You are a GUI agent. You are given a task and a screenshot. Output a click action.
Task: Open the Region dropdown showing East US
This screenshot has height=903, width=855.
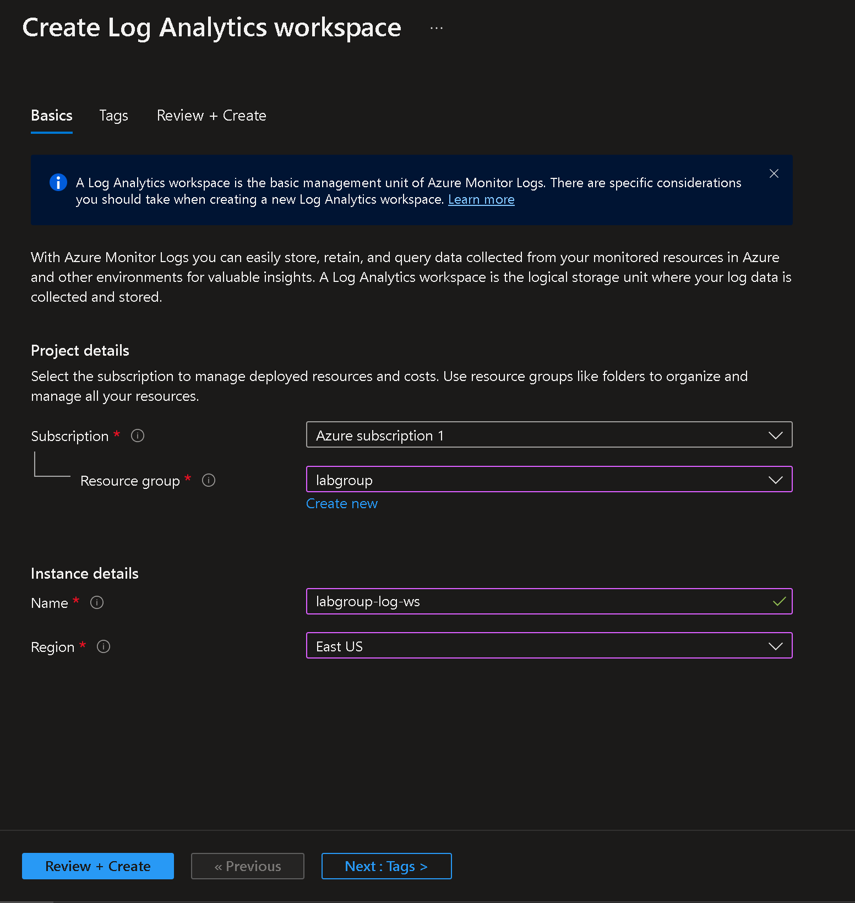click(549, 646)
